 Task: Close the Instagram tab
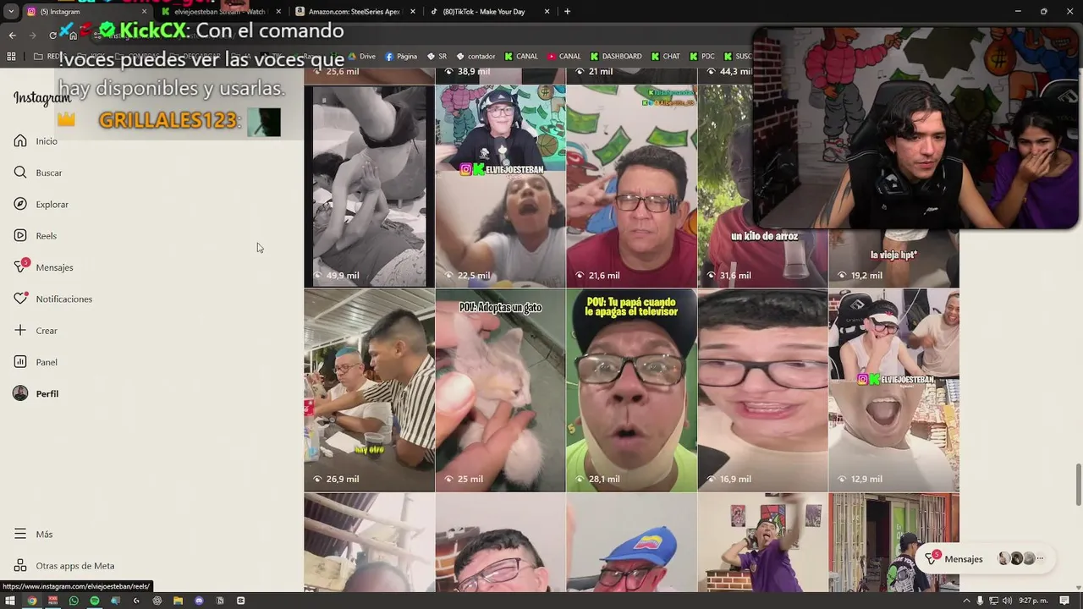coord(144,12)
